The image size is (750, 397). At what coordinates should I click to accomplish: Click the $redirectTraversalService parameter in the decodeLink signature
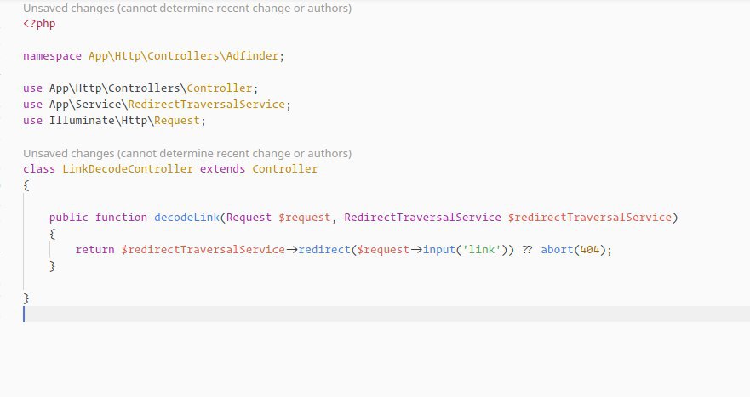click(x=590, y=218)
